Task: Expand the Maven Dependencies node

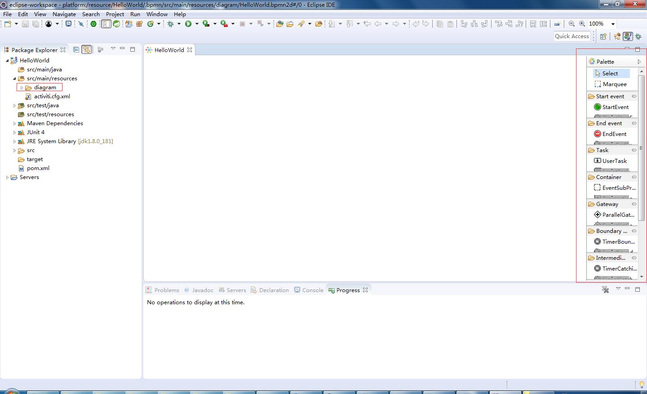Action: [14, 123]
